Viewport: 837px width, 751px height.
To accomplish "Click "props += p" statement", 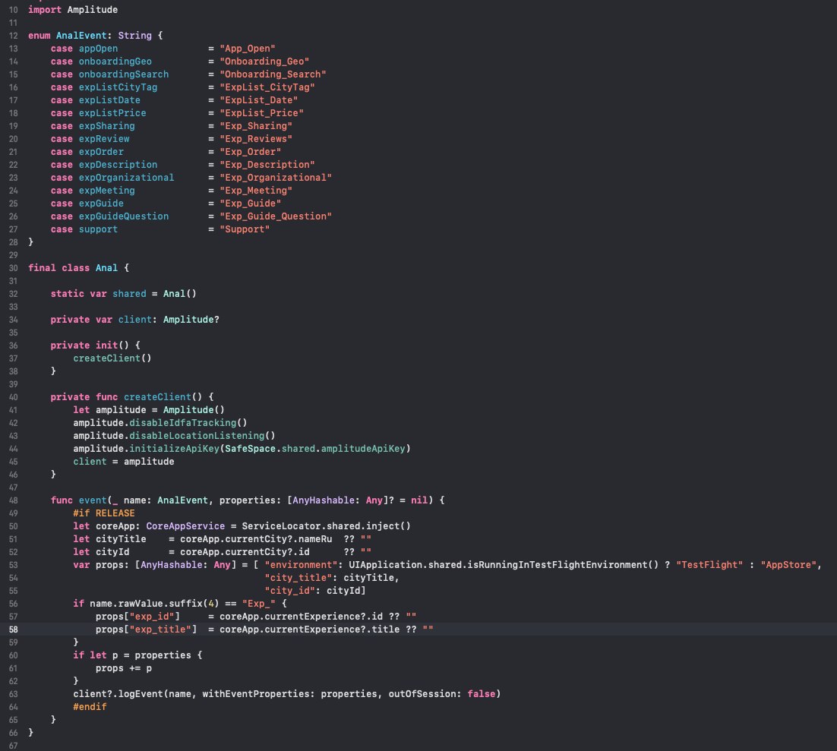I will tap(124, 668).
